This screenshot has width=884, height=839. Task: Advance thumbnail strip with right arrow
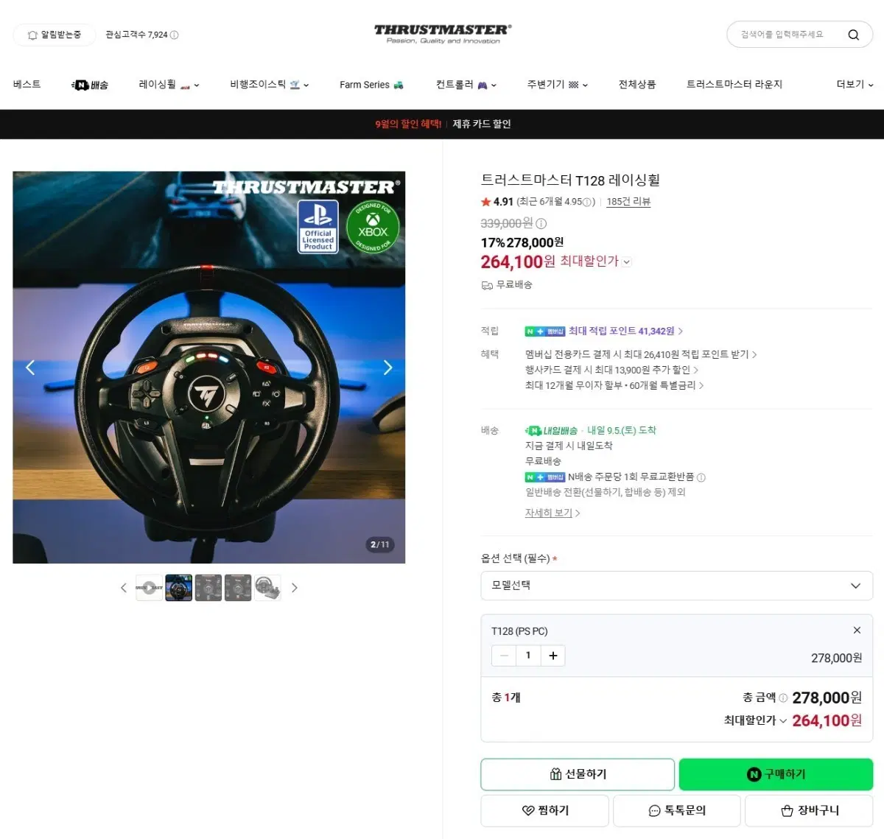click(295, 588)
